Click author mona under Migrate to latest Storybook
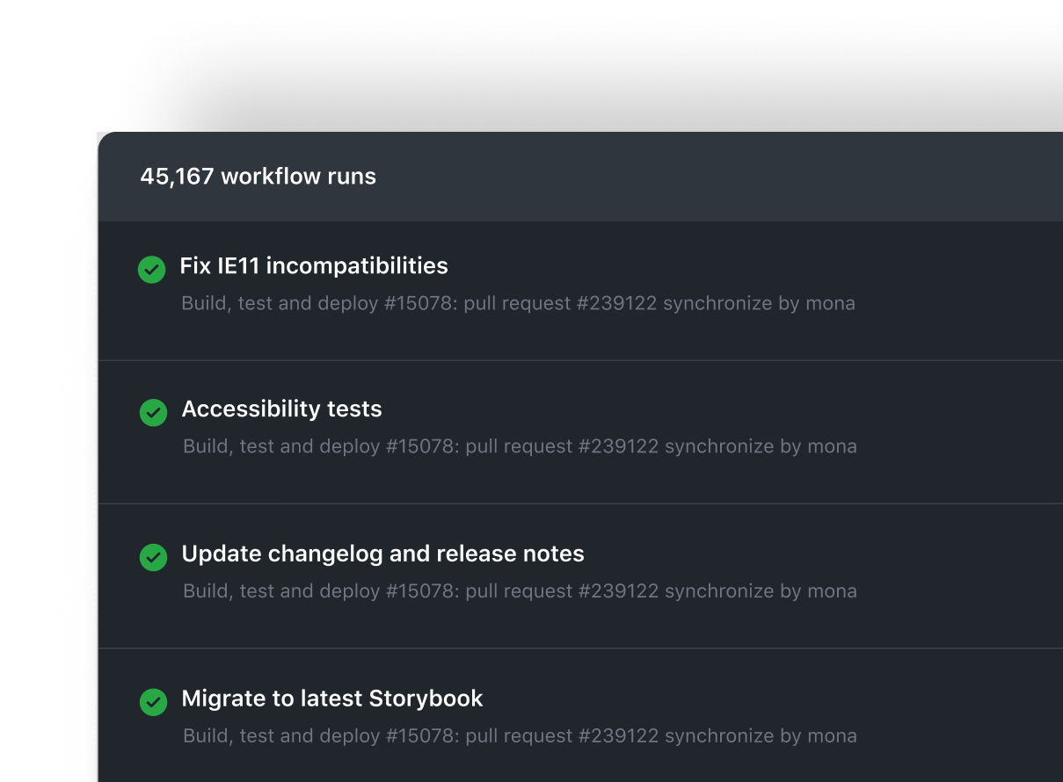The image size is (1063, 782). coord(832,736)
